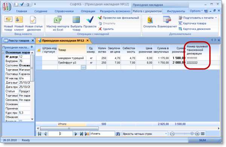Image resolution: width=226 pixels, height=147 pixels.
Task: Click scroll-down arrow of properties panel
Action: pyautogui.click(x=32, y=119)
